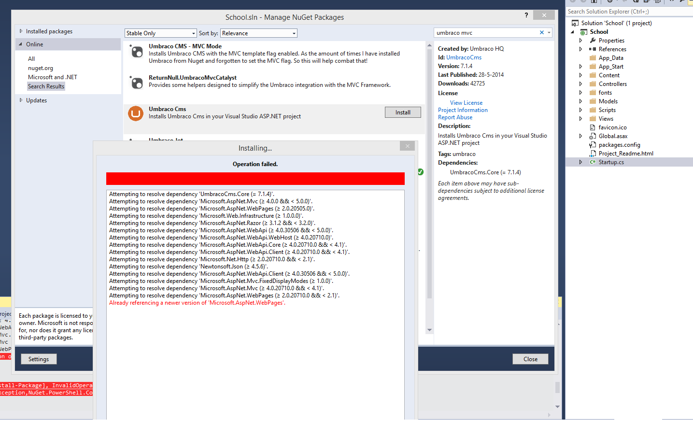
Task: Click the Report Abuse link
Action: point(455,117)
